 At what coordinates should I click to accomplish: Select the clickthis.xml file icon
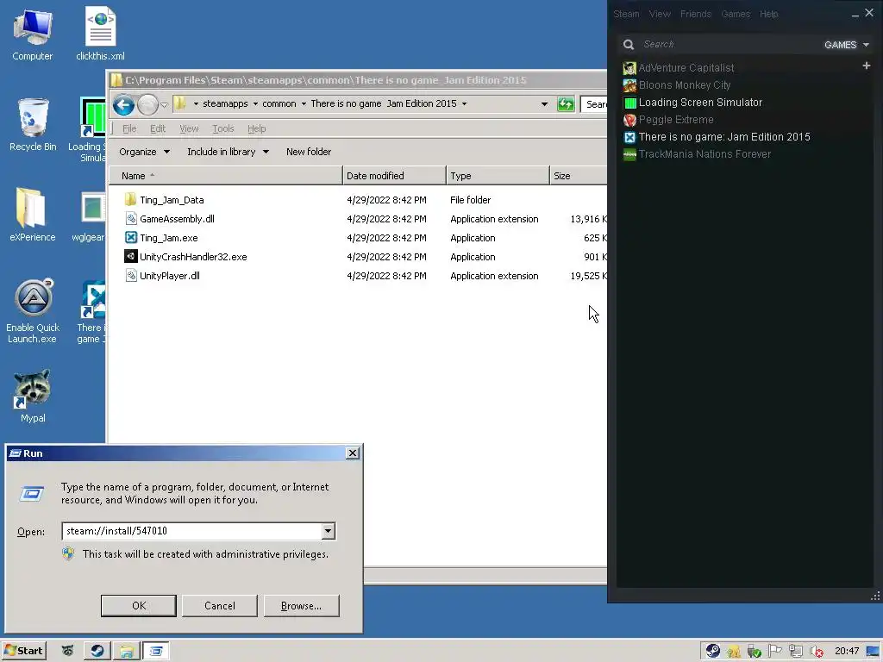coord(100,34)
